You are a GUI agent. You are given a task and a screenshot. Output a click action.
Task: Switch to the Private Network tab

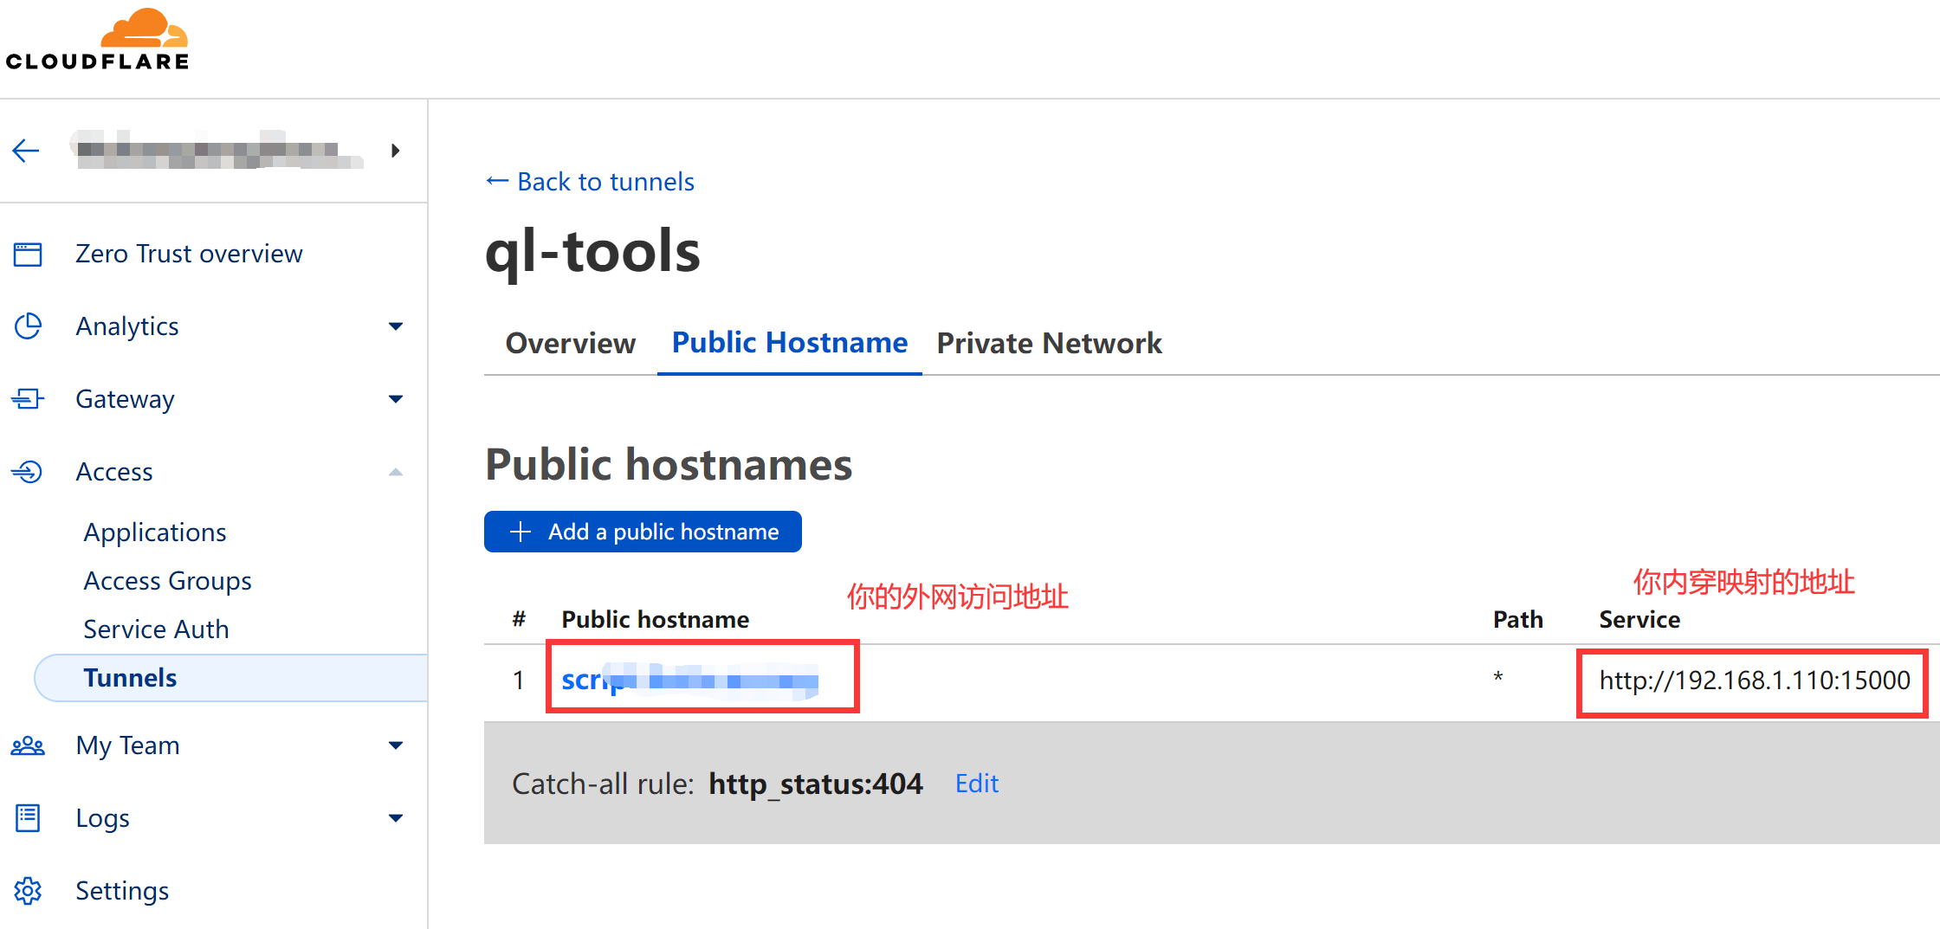[1049, 344]
